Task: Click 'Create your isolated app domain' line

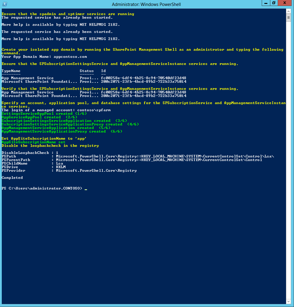Action: tap(142, 51)
